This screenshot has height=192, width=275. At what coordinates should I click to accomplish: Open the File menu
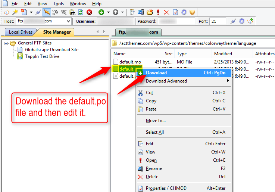pyautogui.click(x=15, y=4)
